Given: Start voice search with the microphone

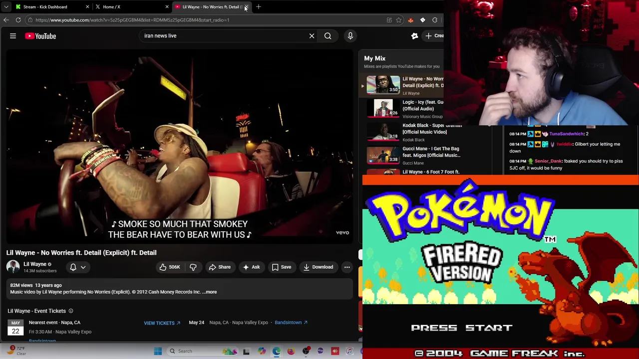Looking at the screenshot, I should 350,36.
